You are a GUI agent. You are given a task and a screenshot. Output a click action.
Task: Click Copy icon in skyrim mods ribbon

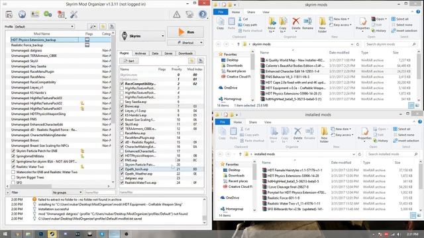click(x=220, y=23)
